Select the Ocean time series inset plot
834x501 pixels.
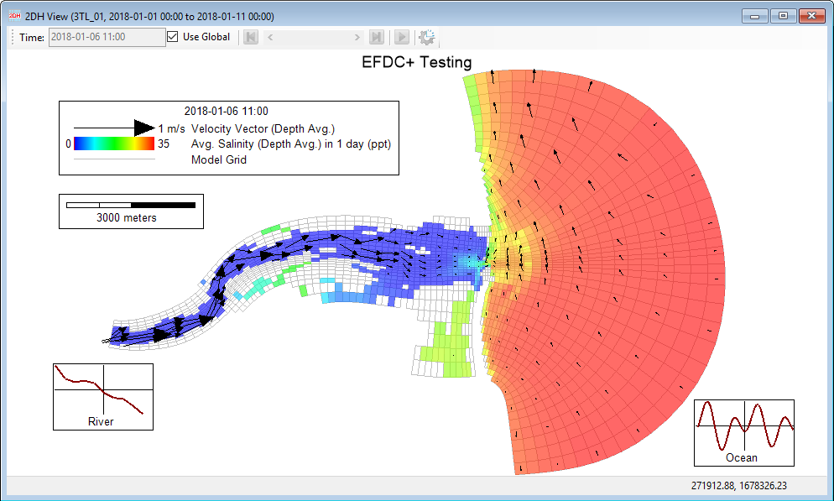[744, 433]
